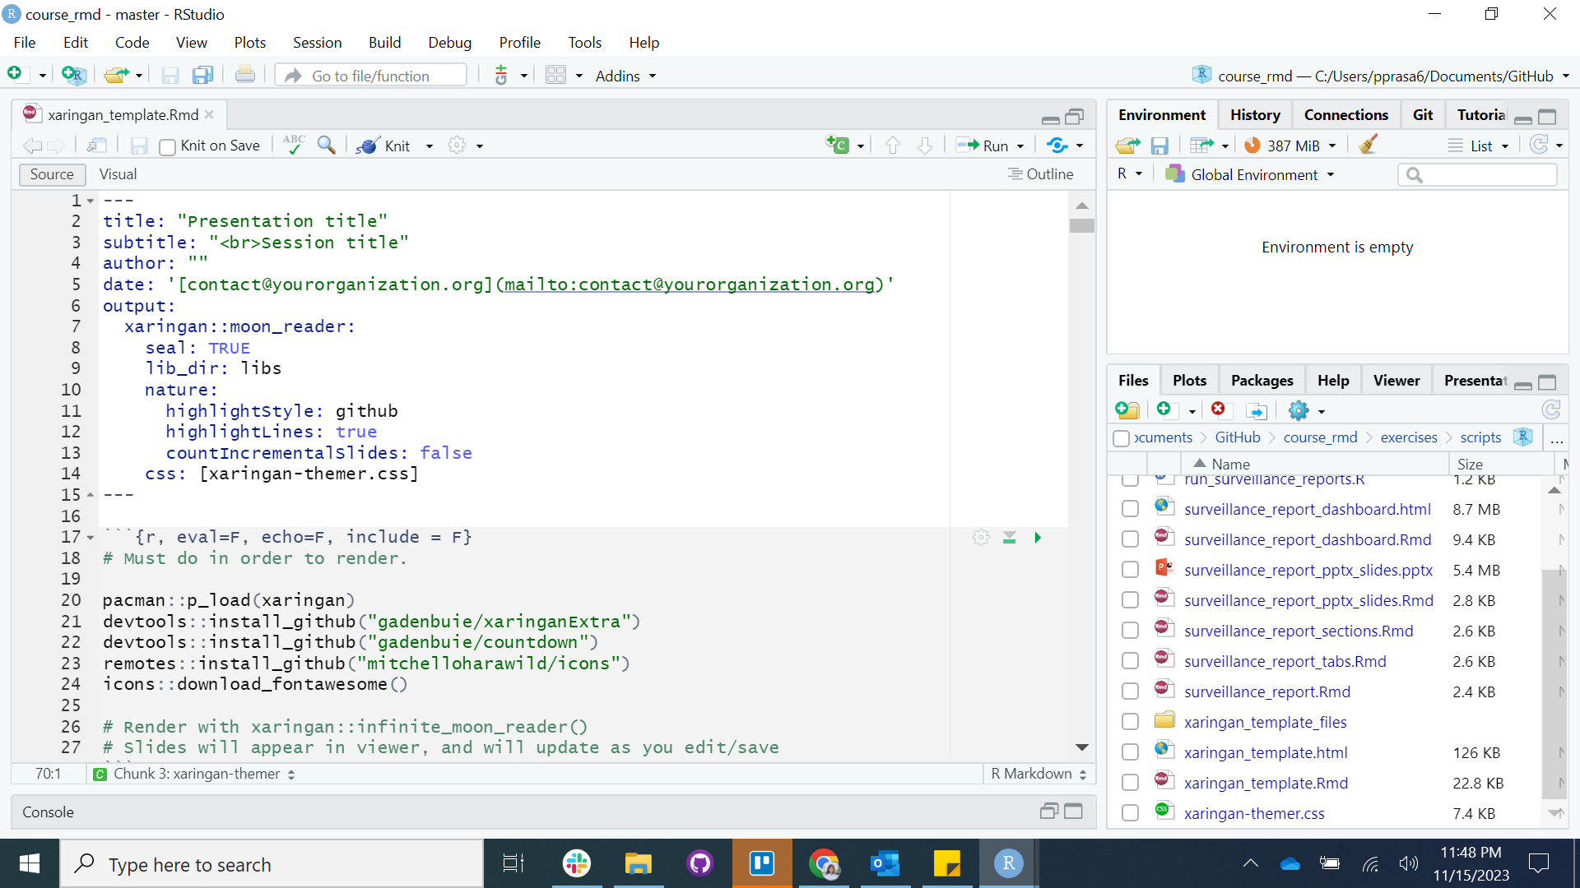The image size is (1580, 888).
Task: Switch to Visual editor mode
Action: [x=118, y=174]
